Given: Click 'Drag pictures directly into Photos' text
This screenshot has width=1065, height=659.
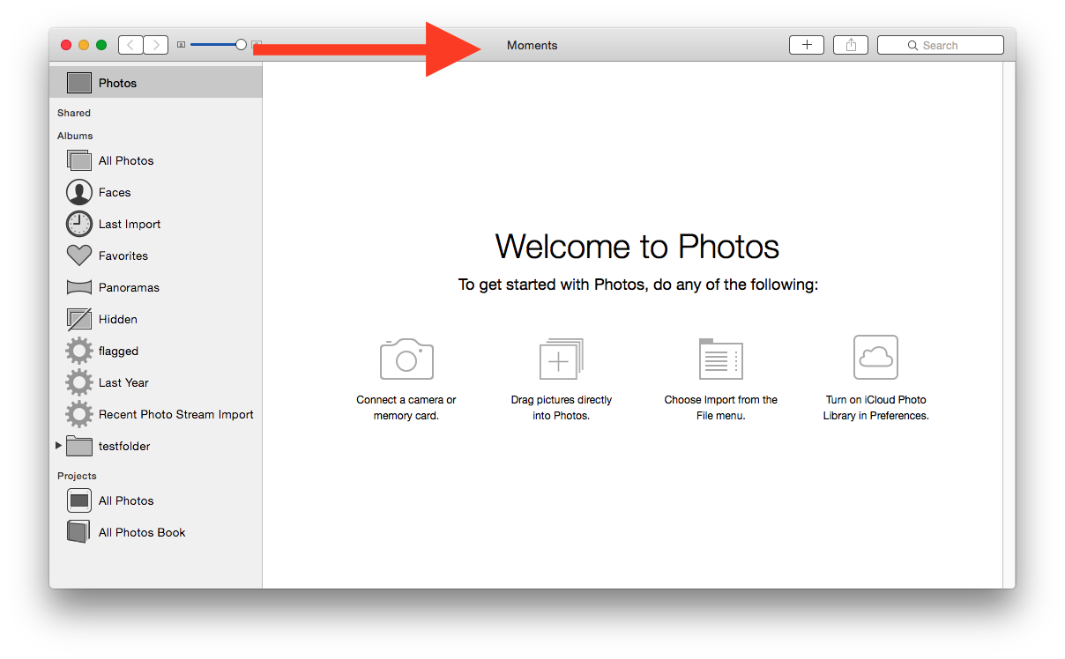Looking at the screenshot, I should pos(562,407).
